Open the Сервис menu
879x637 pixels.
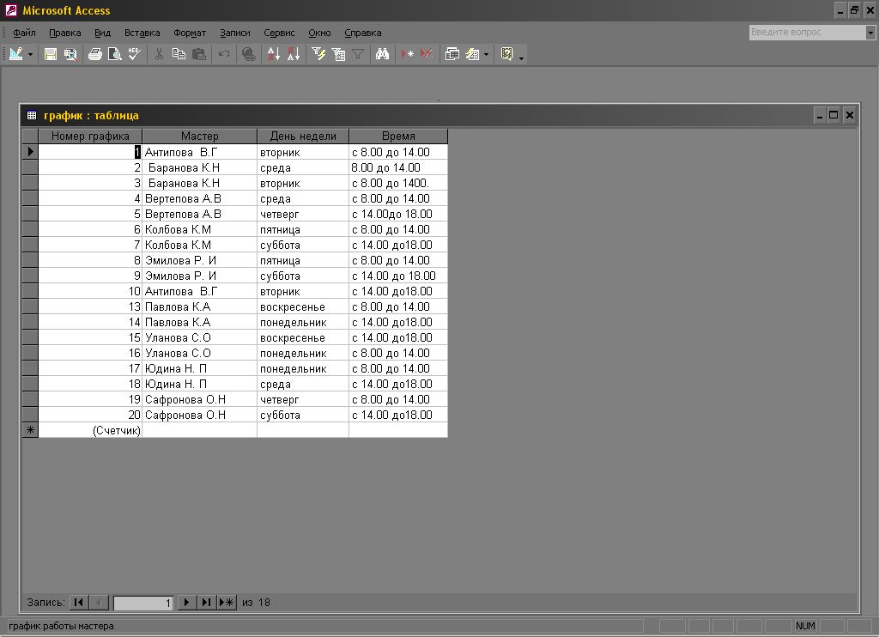[x=279, y=33]
